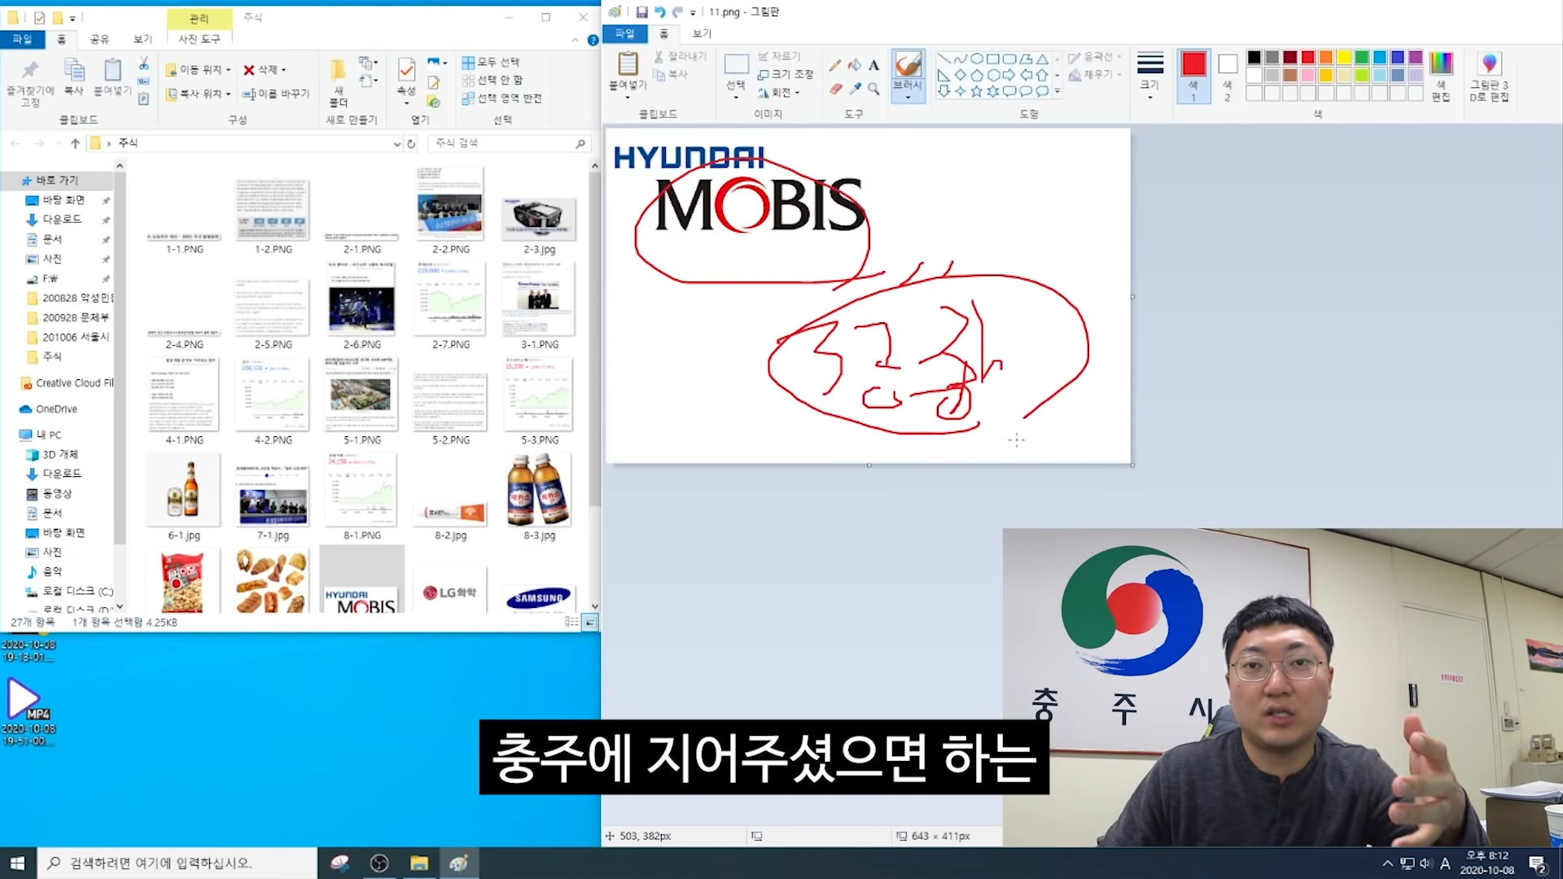Switch to the View (보기) tab in Paint

pos(702,33)
